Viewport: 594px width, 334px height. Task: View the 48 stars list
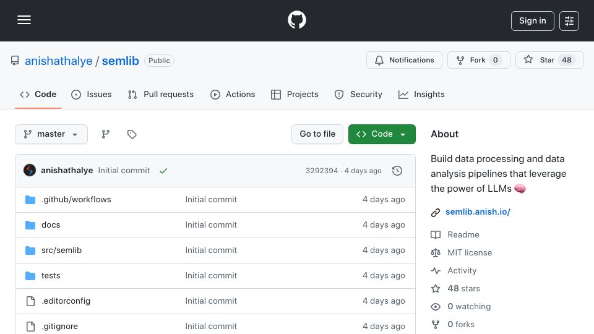coord(463,289)
